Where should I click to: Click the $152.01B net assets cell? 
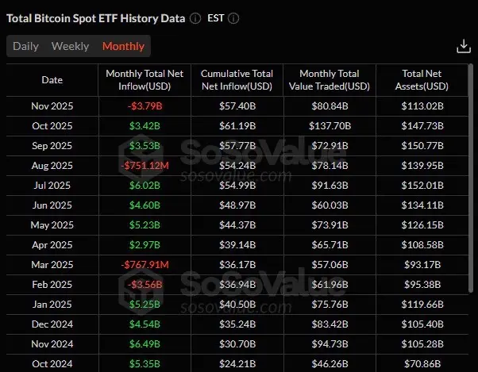(x=422, y=185)
